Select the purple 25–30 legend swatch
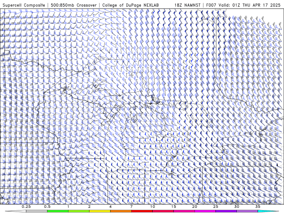284x213 pixels. coord(226,211)
